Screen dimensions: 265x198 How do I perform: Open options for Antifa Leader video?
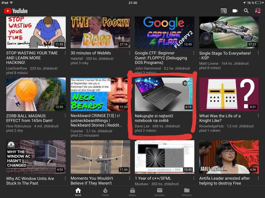pos(258,178)
